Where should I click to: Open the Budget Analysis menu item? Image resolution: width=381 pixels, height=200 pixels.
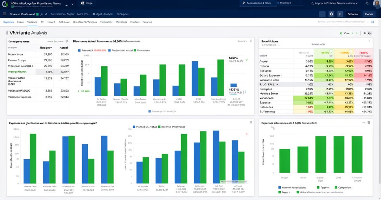point(103,14)
